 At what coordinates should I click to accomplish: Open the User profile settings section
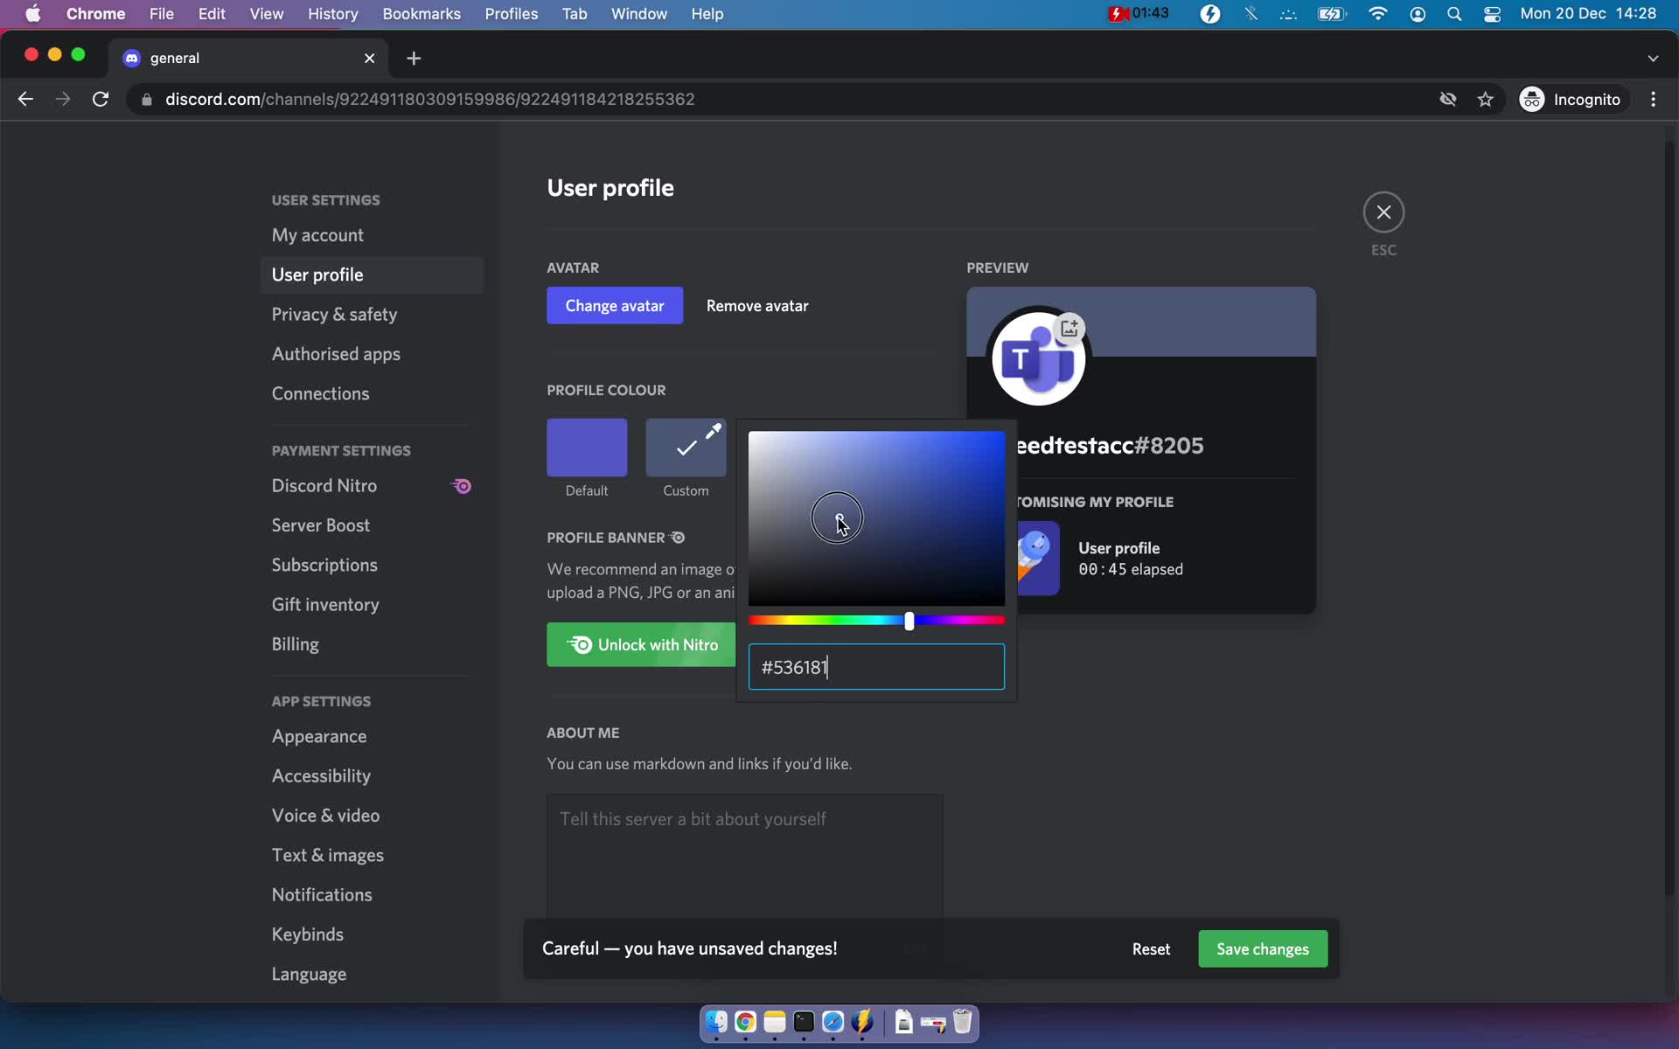317,273
